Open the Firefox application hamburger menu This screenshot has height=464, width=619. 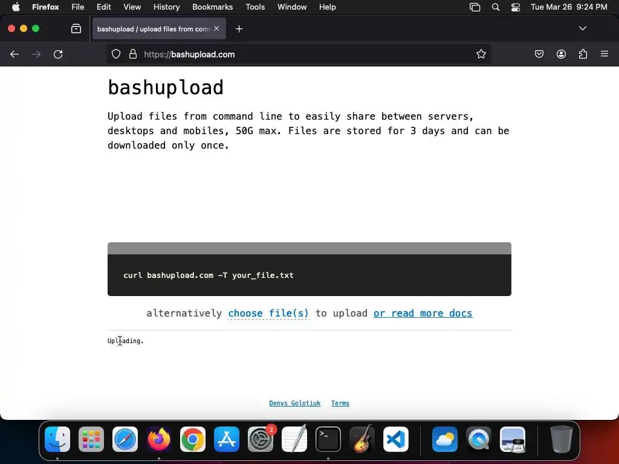[x=604, y=54]
